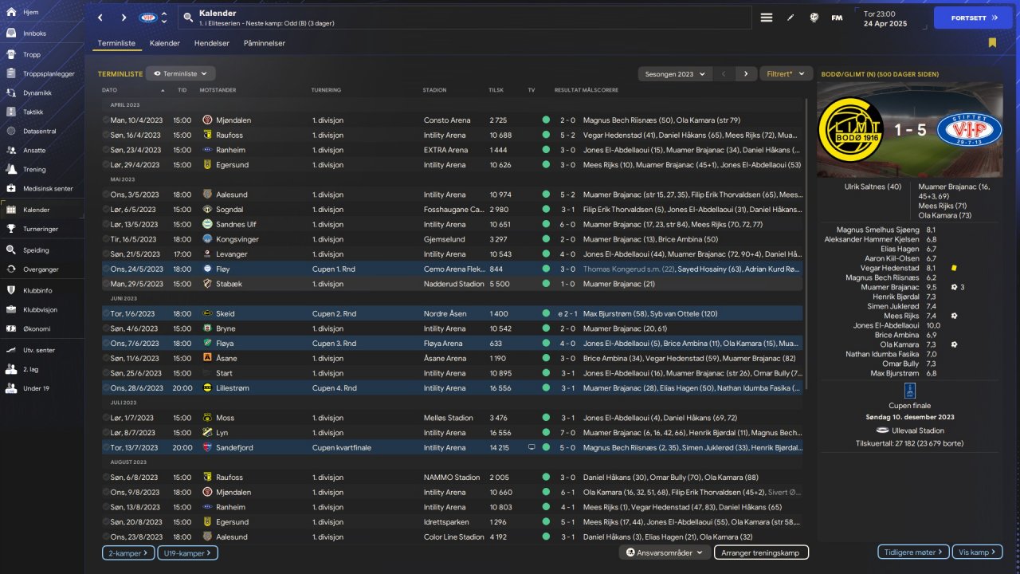Click the pencil edit icon in top bar
The height and width of the screenshot is (574, 1020).
(x=790, y=18)
